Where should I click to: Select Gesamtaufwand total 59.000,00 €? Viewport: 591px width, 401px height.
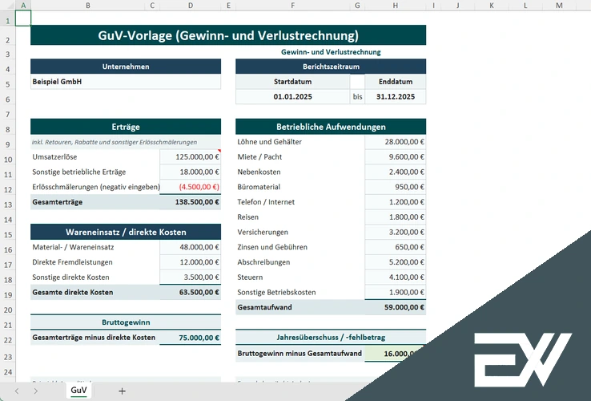coord(396,307)
